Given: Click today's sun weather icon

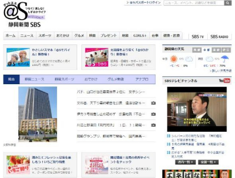Looking at the screenshot, I should [x=174, y=59].
